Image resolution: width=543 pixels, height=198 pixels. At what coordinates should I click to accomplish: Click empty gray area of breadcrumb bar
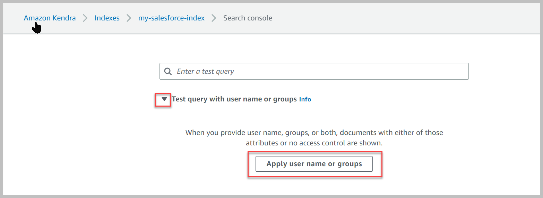click(x=399, y=18)
